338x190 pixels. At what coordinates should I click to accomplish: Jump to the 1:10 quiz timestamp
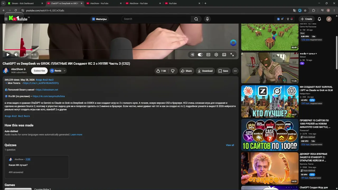pos(28,159)
